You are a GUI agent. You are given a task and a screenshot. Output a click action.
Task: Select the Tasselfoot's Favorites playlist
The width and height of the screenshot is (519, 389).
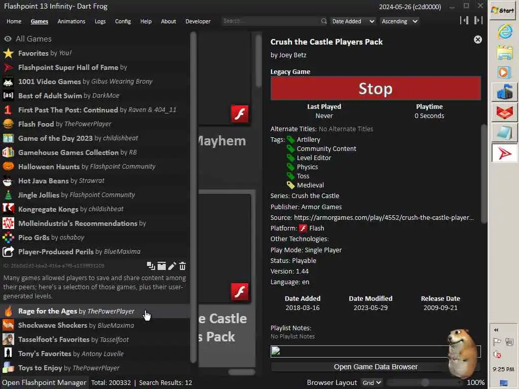click(95, 340)
